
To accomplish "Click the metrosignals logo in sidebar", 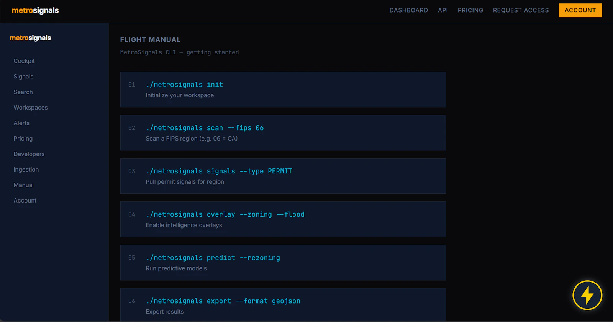I will pyautogui.click(x=30, y=38).
